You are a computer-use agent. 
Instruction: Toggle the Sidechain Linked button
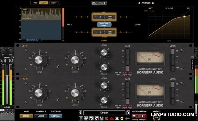pyautogui.click(x=104, y=25)
